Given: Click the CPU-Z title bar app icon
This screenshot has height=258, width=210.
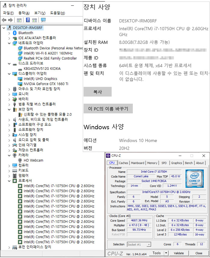Looking at the screenshot, I should click(108, 156).
